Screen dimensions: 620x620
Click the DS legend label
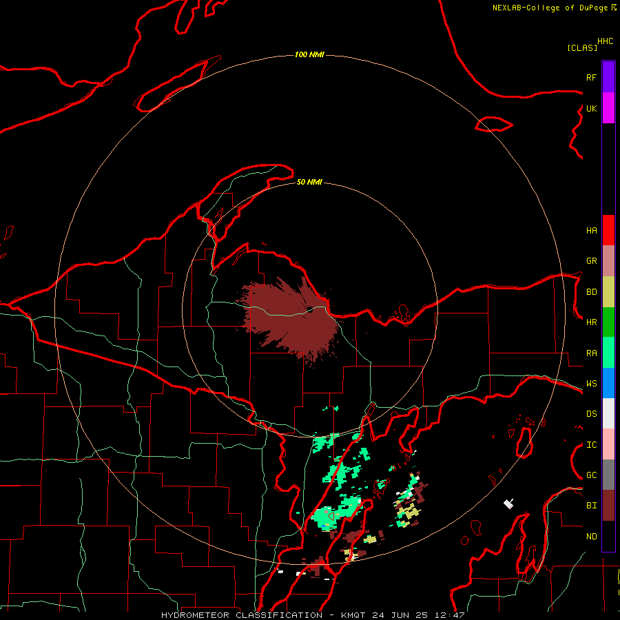pyautogui.click(x=591, y=414)
